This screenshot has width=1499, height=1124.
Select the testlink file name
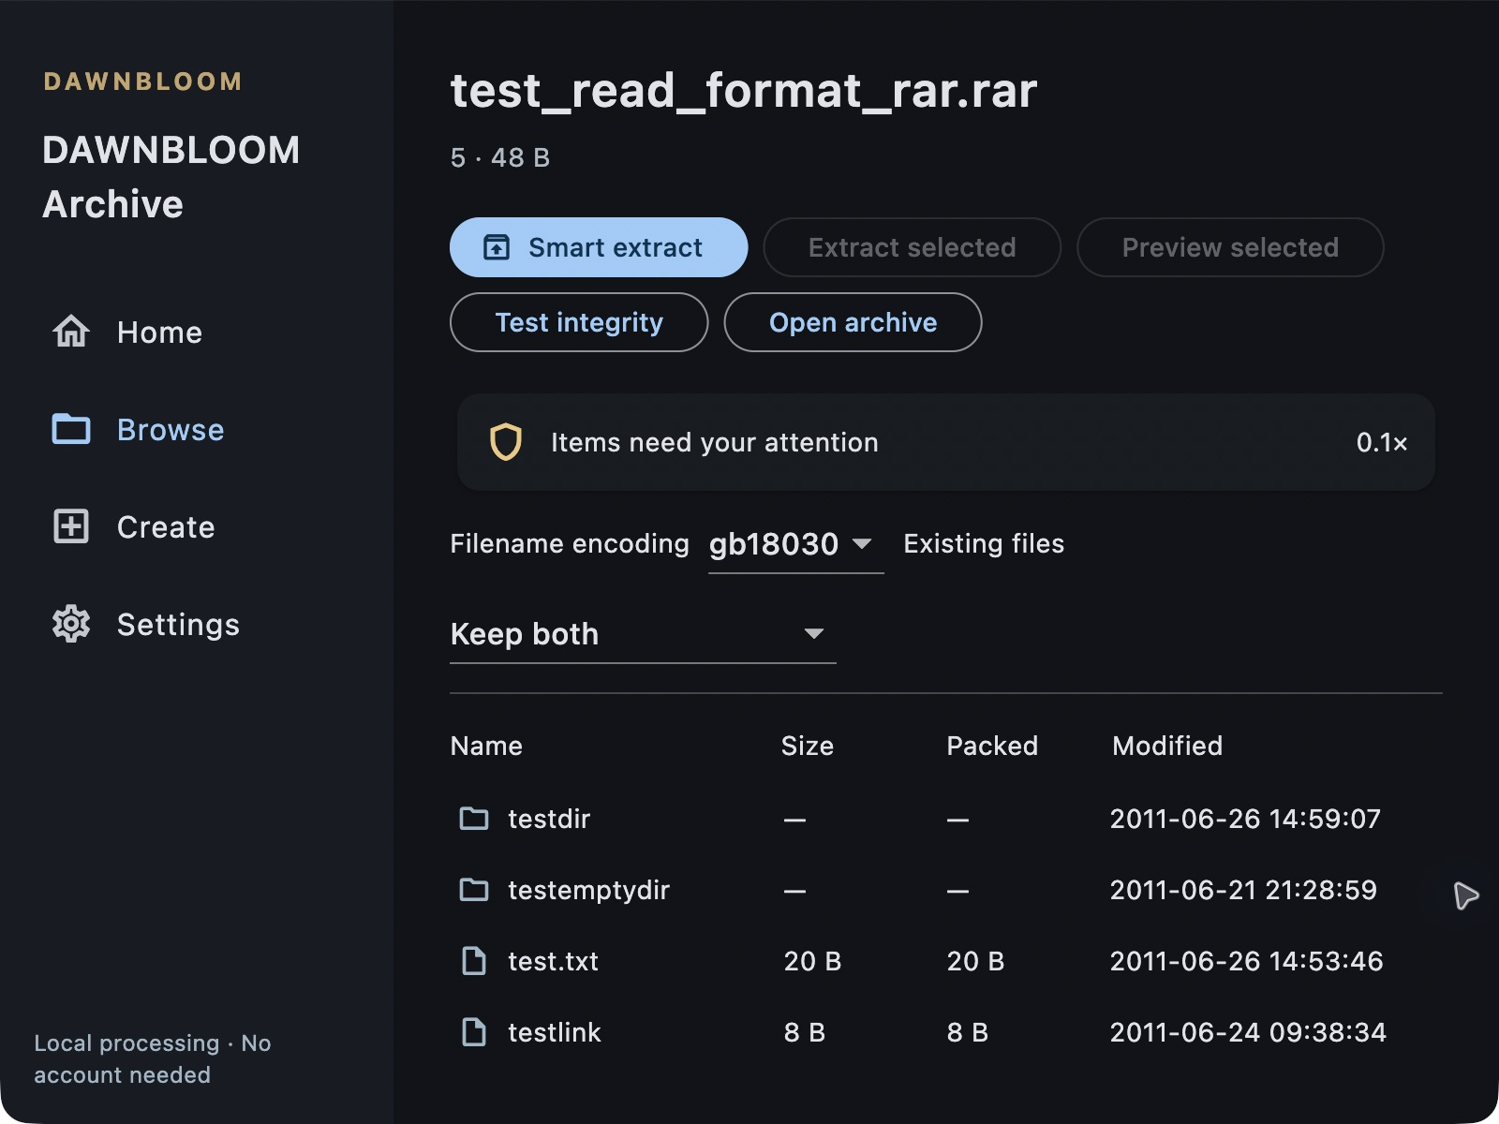[x=555, y=1032]
